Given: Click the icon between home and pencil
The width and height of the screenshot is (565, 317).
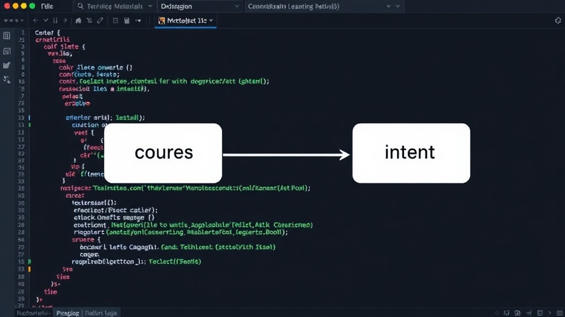Looking at the screenshot, I should point(89,20).
